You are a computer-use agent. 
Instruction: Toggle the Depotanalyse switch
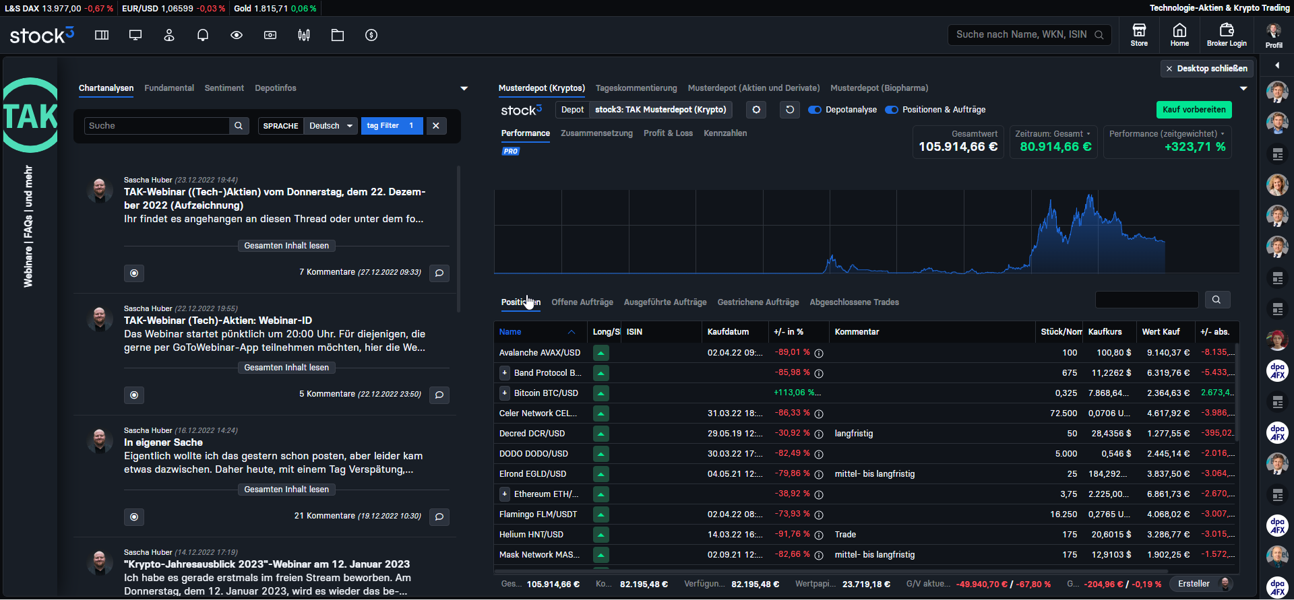[815, 110]
